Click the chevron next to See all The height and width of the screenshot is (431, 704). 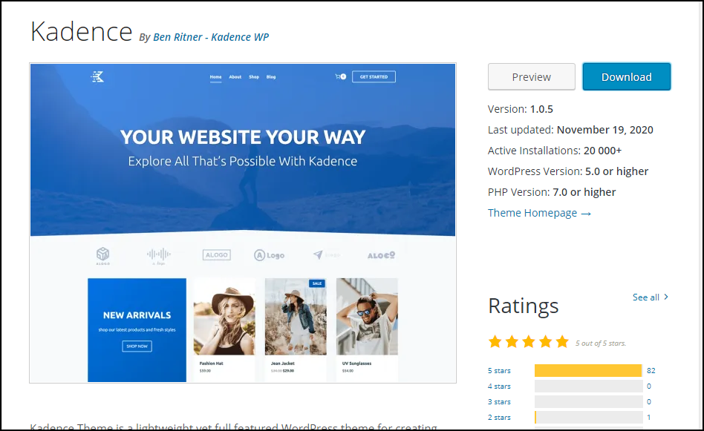(x=666, y=297)
